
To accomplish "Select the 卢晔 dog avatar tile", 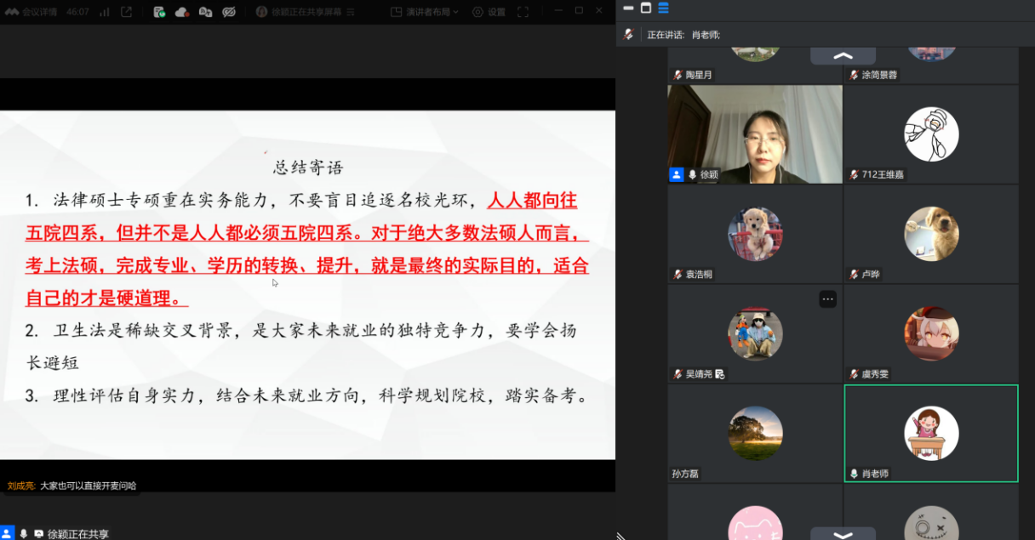I will pyautogui.click(x=931, y=234).
